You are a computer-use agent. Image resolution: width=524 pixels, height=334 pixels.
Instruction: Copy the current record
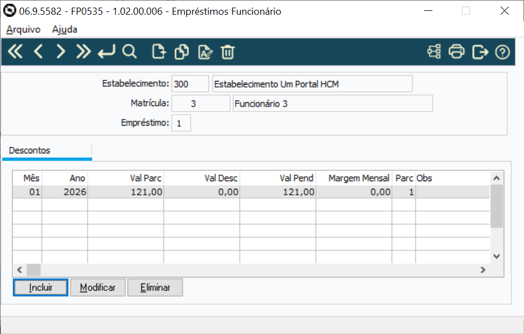pyautogui.click(x=182, y=52)
